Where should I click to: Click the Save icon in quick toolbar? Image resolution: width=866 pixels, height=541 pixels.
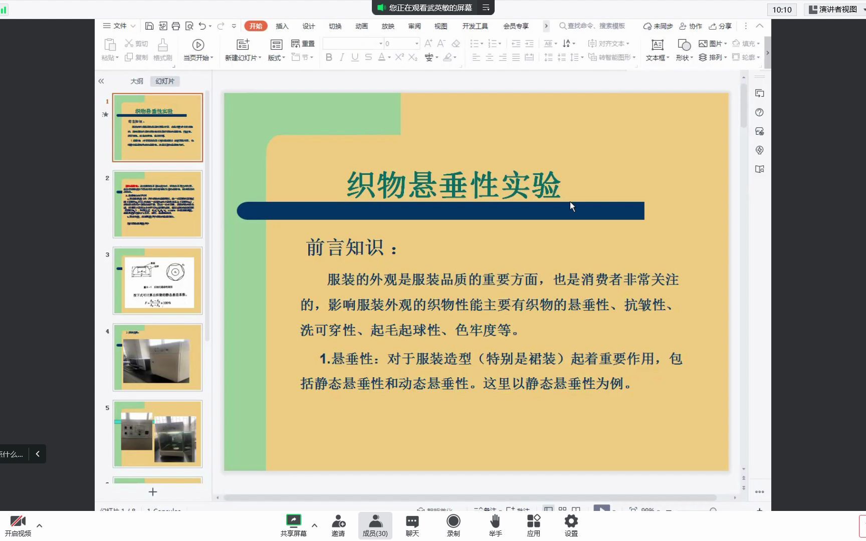(x=149, y=26)
